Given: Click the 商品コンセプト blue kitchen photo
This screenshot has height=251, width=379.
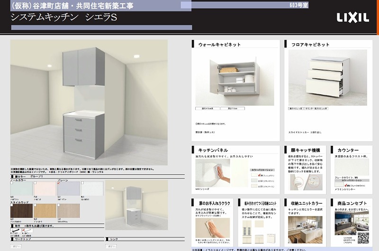Looking at the screenshot, I should coord(352,223).
